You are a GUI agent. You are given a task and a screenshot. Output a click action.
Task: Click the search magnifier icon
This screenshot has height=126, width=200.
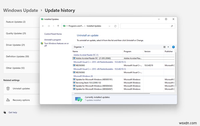click(x=172, y=26)
